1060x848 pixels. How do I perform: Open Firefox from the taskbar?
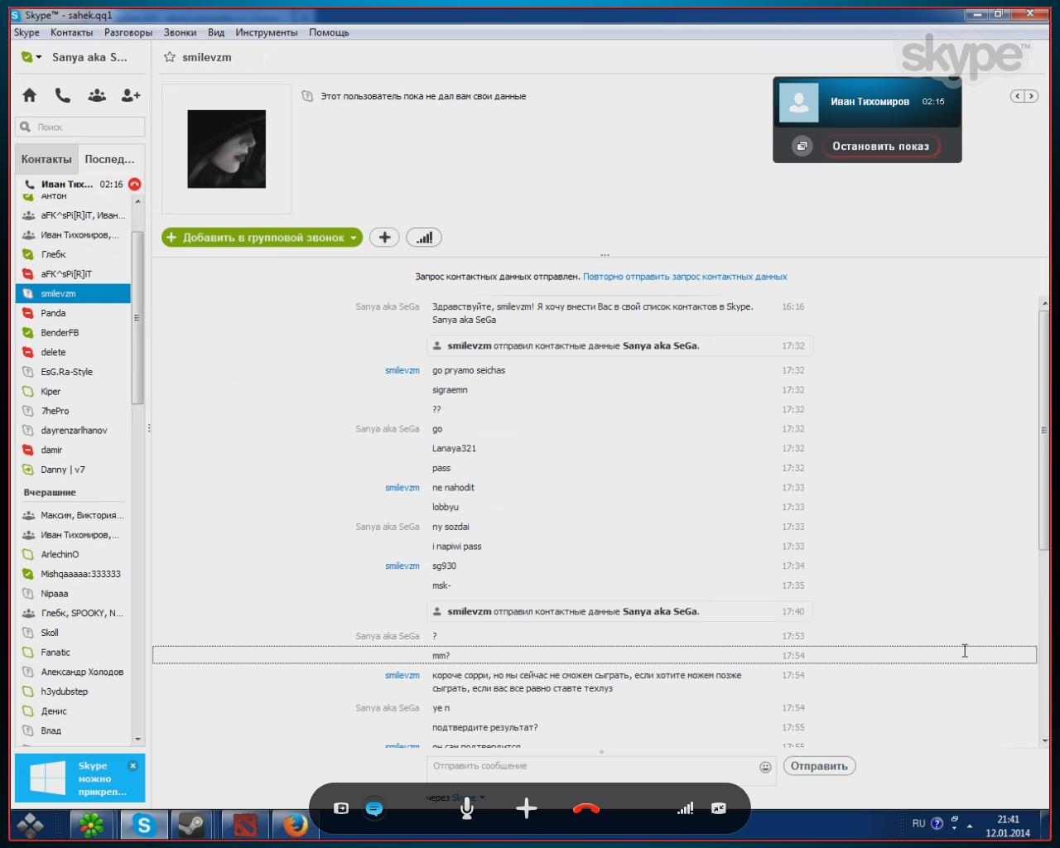coord(295,825)
